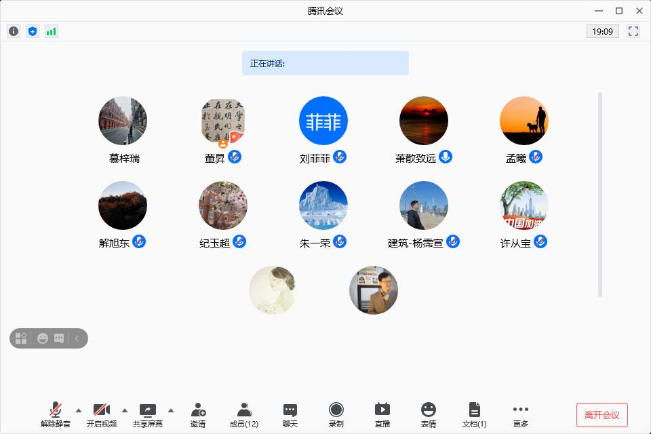The width and height of the screenshot is (651, 434).
Task: Enter full screen mode
Action: click(x=633, y=31)
